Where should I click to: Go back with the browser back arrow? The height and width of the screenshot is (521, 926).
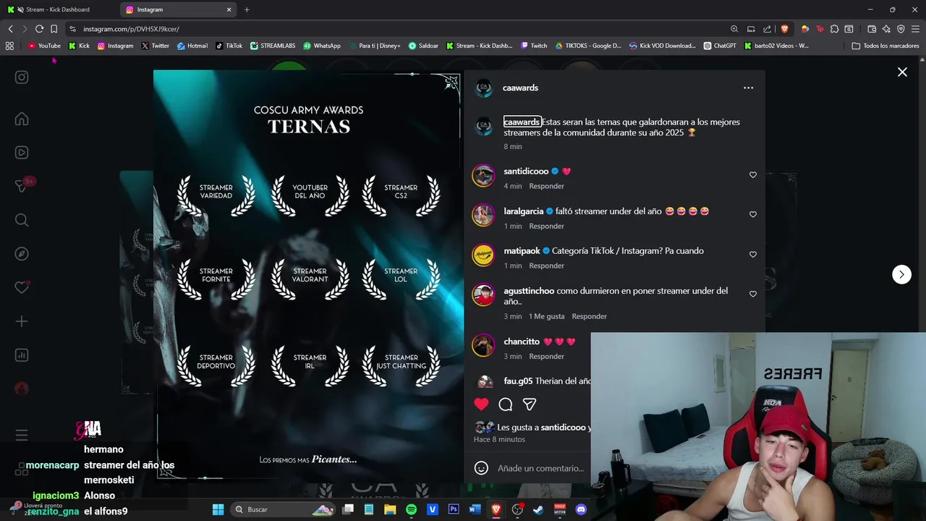[x=10, y=29]
